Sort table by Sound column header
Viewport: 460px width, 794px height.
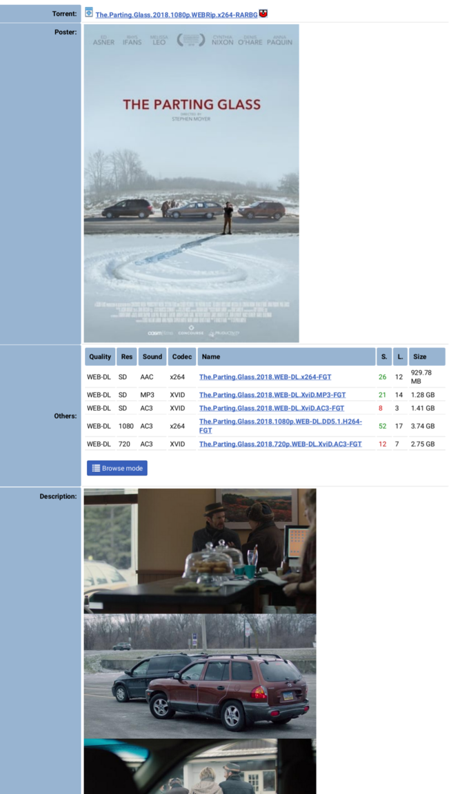(152, 356)
